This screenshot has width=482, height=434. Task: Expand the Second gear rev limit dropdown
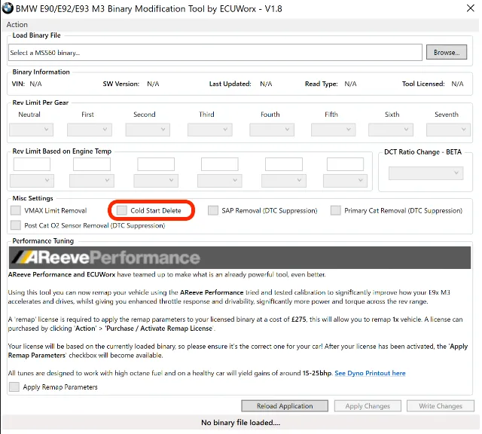coord(148,130)
